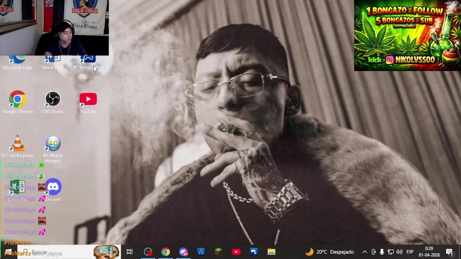The width and height of the screenshot is (461, 259).
Task: Open File Explorer from the taskbar
Action: click(x=271, y=252)
